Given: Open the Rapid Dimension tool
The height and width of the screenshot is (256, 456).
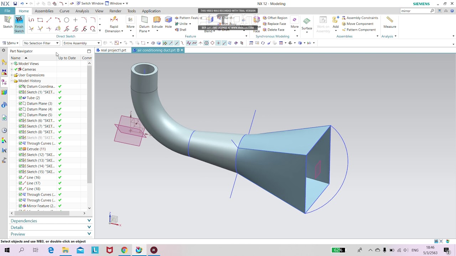Looking at the screenshot, I should 114,25.
